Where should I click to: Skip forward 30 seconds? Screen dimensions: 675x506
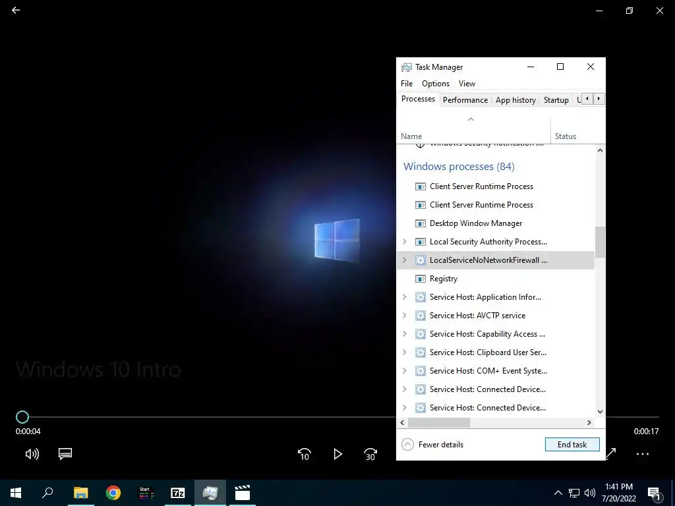(x=370, y=454)
